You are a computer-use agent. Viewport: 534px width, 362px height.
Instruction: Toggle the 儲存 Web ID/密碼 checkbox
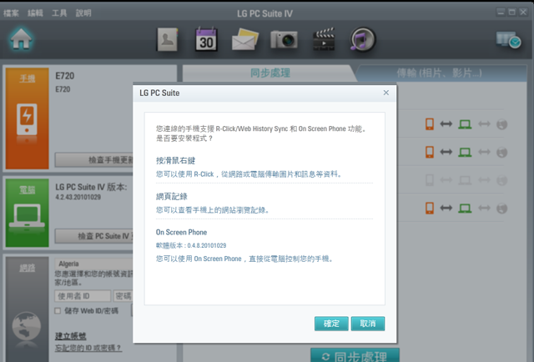point(58,310)
